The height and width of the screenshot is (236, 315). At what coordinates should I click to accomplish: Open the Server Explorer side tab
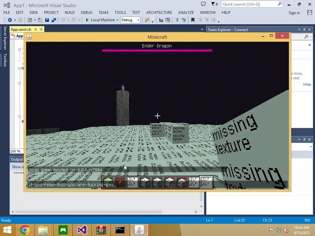(5, 38)
